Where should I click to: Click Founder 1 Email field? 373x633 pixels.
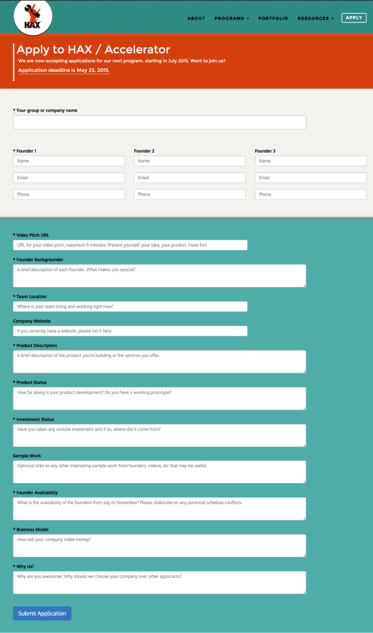[x=69, y=178]
